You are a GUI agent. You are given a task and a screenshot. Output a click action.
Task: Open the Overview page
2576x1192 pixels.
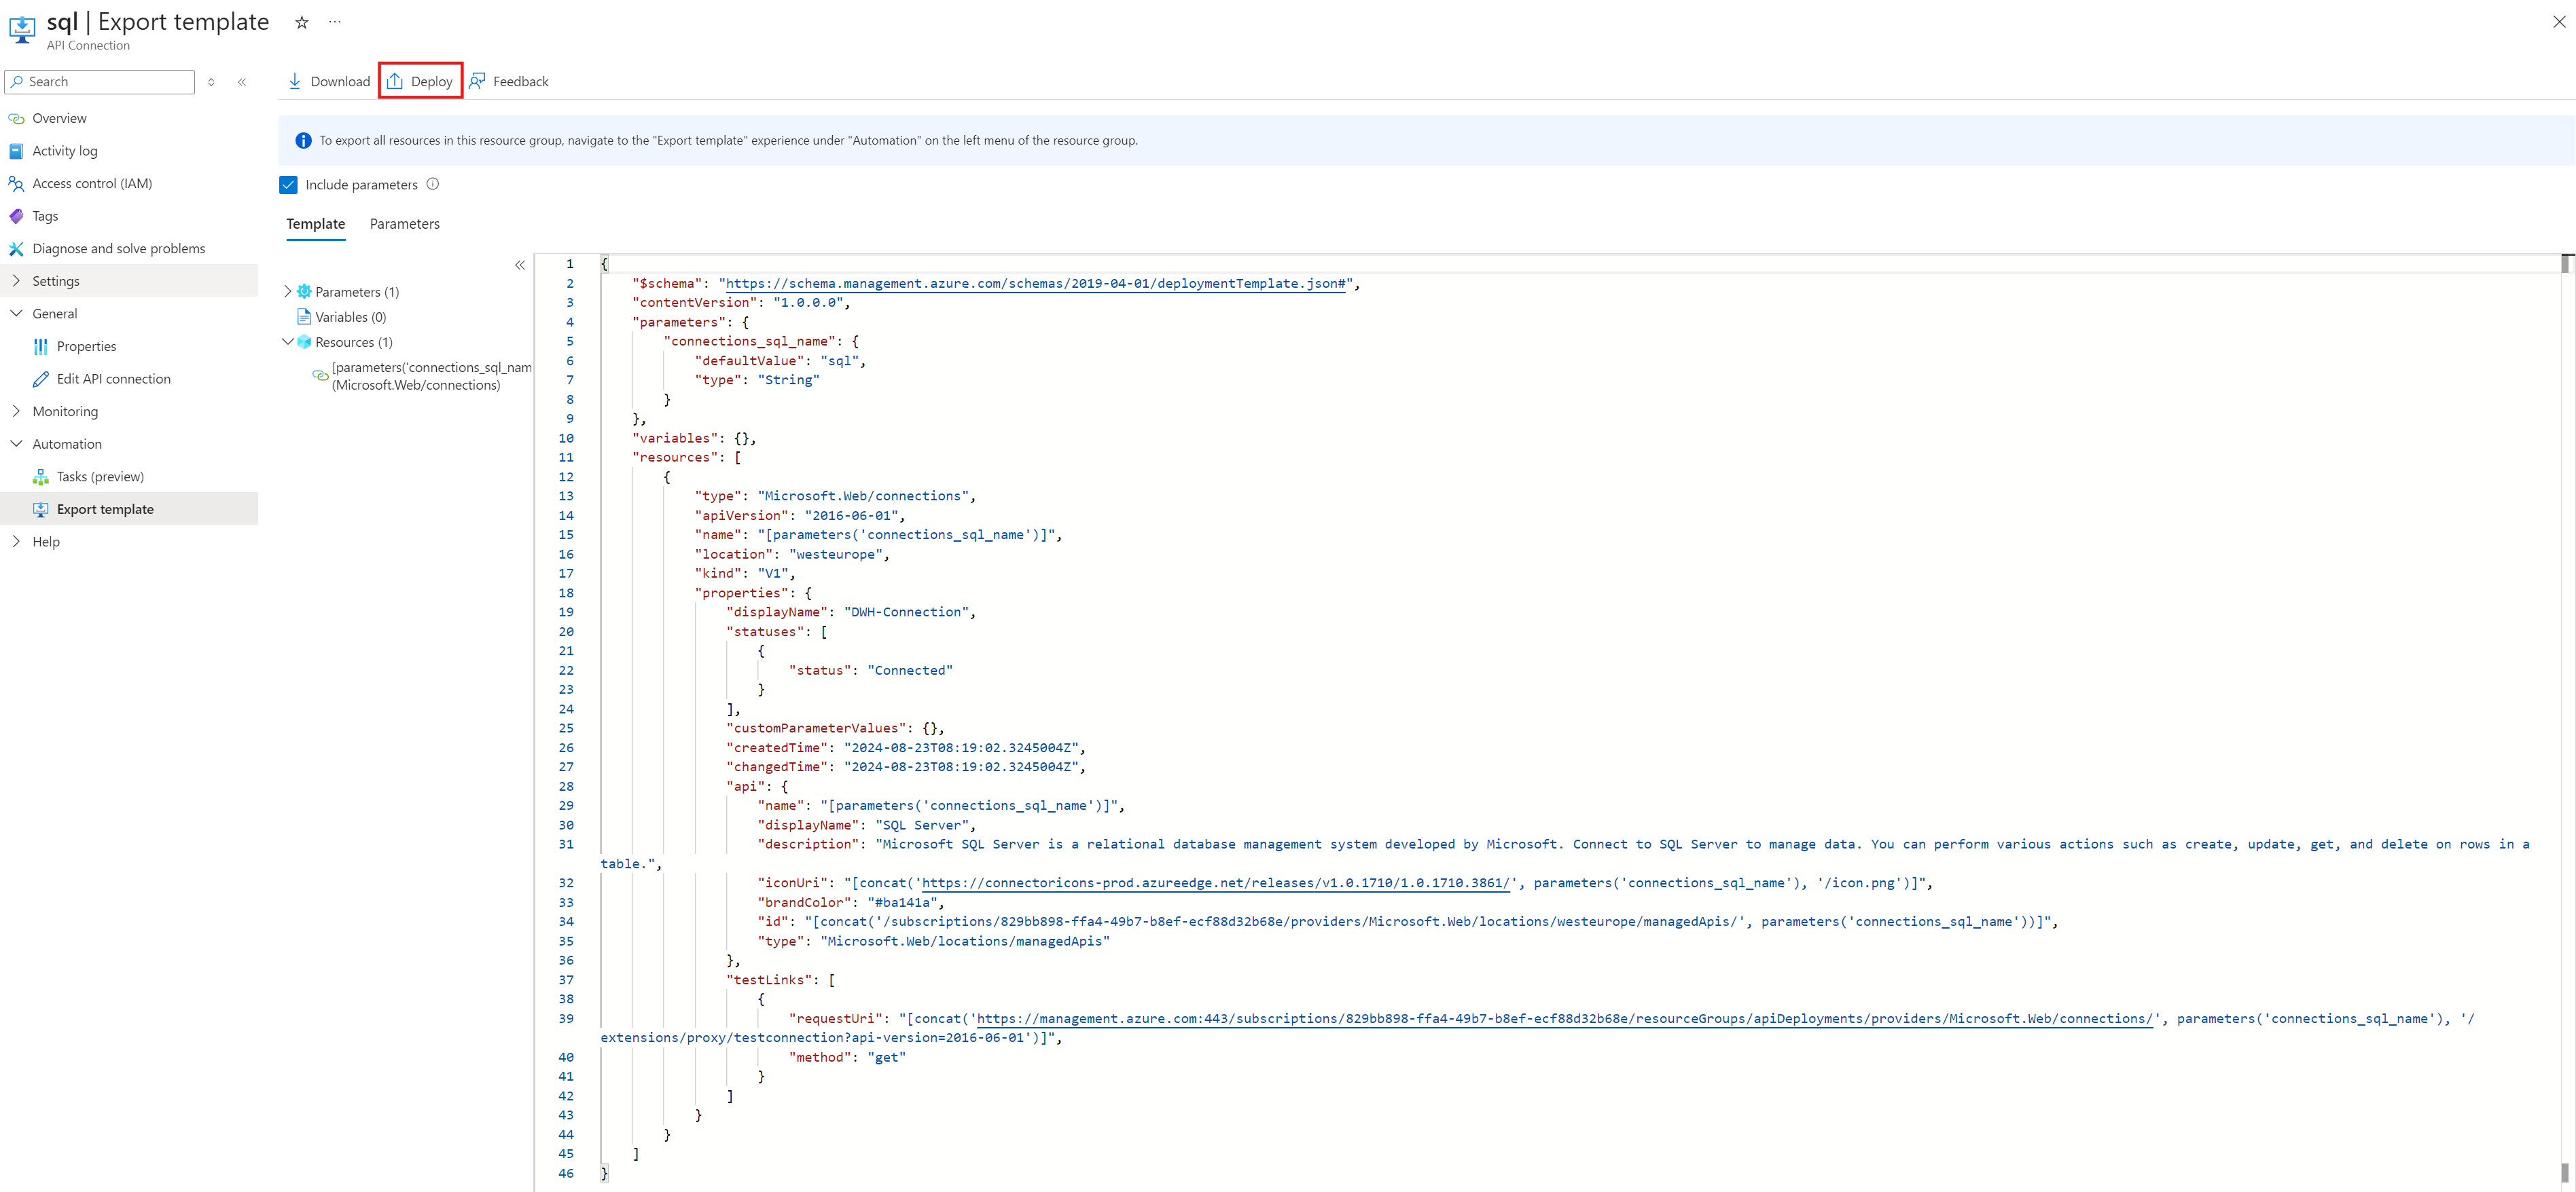[x=59, y=118]
